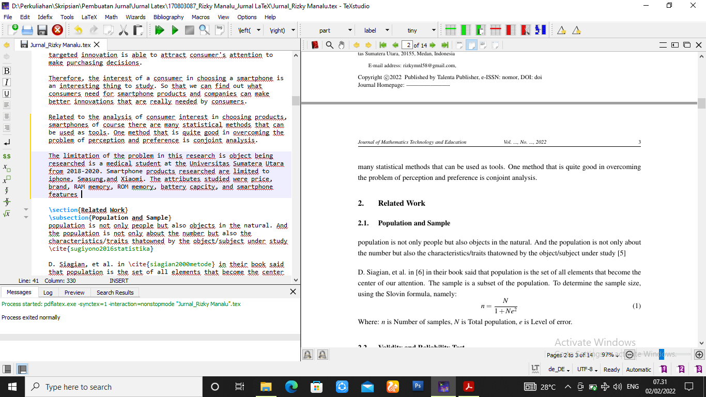Insert underline with U sidebar icon
The height and width of the screenshot is (397, 706).
[7, 94]
